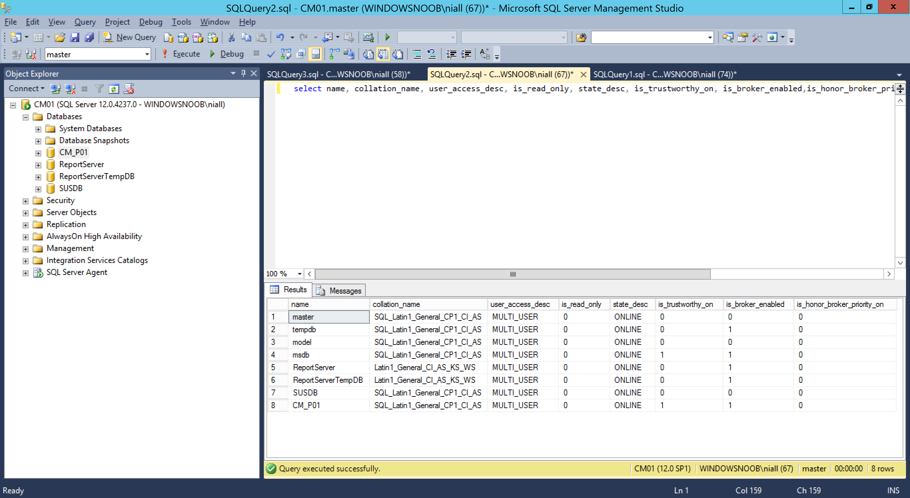The width and height of the screenshot is (910, 498).
Task: Refresh the Object Explorer tree
Action: click(114, 89)
